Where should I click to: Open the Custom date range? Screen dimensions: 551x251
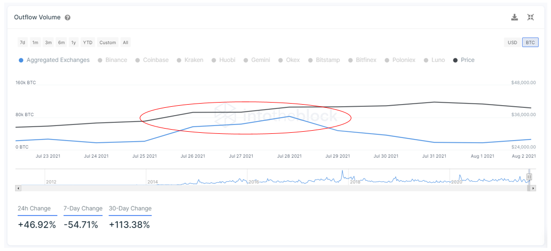(107, 43)
